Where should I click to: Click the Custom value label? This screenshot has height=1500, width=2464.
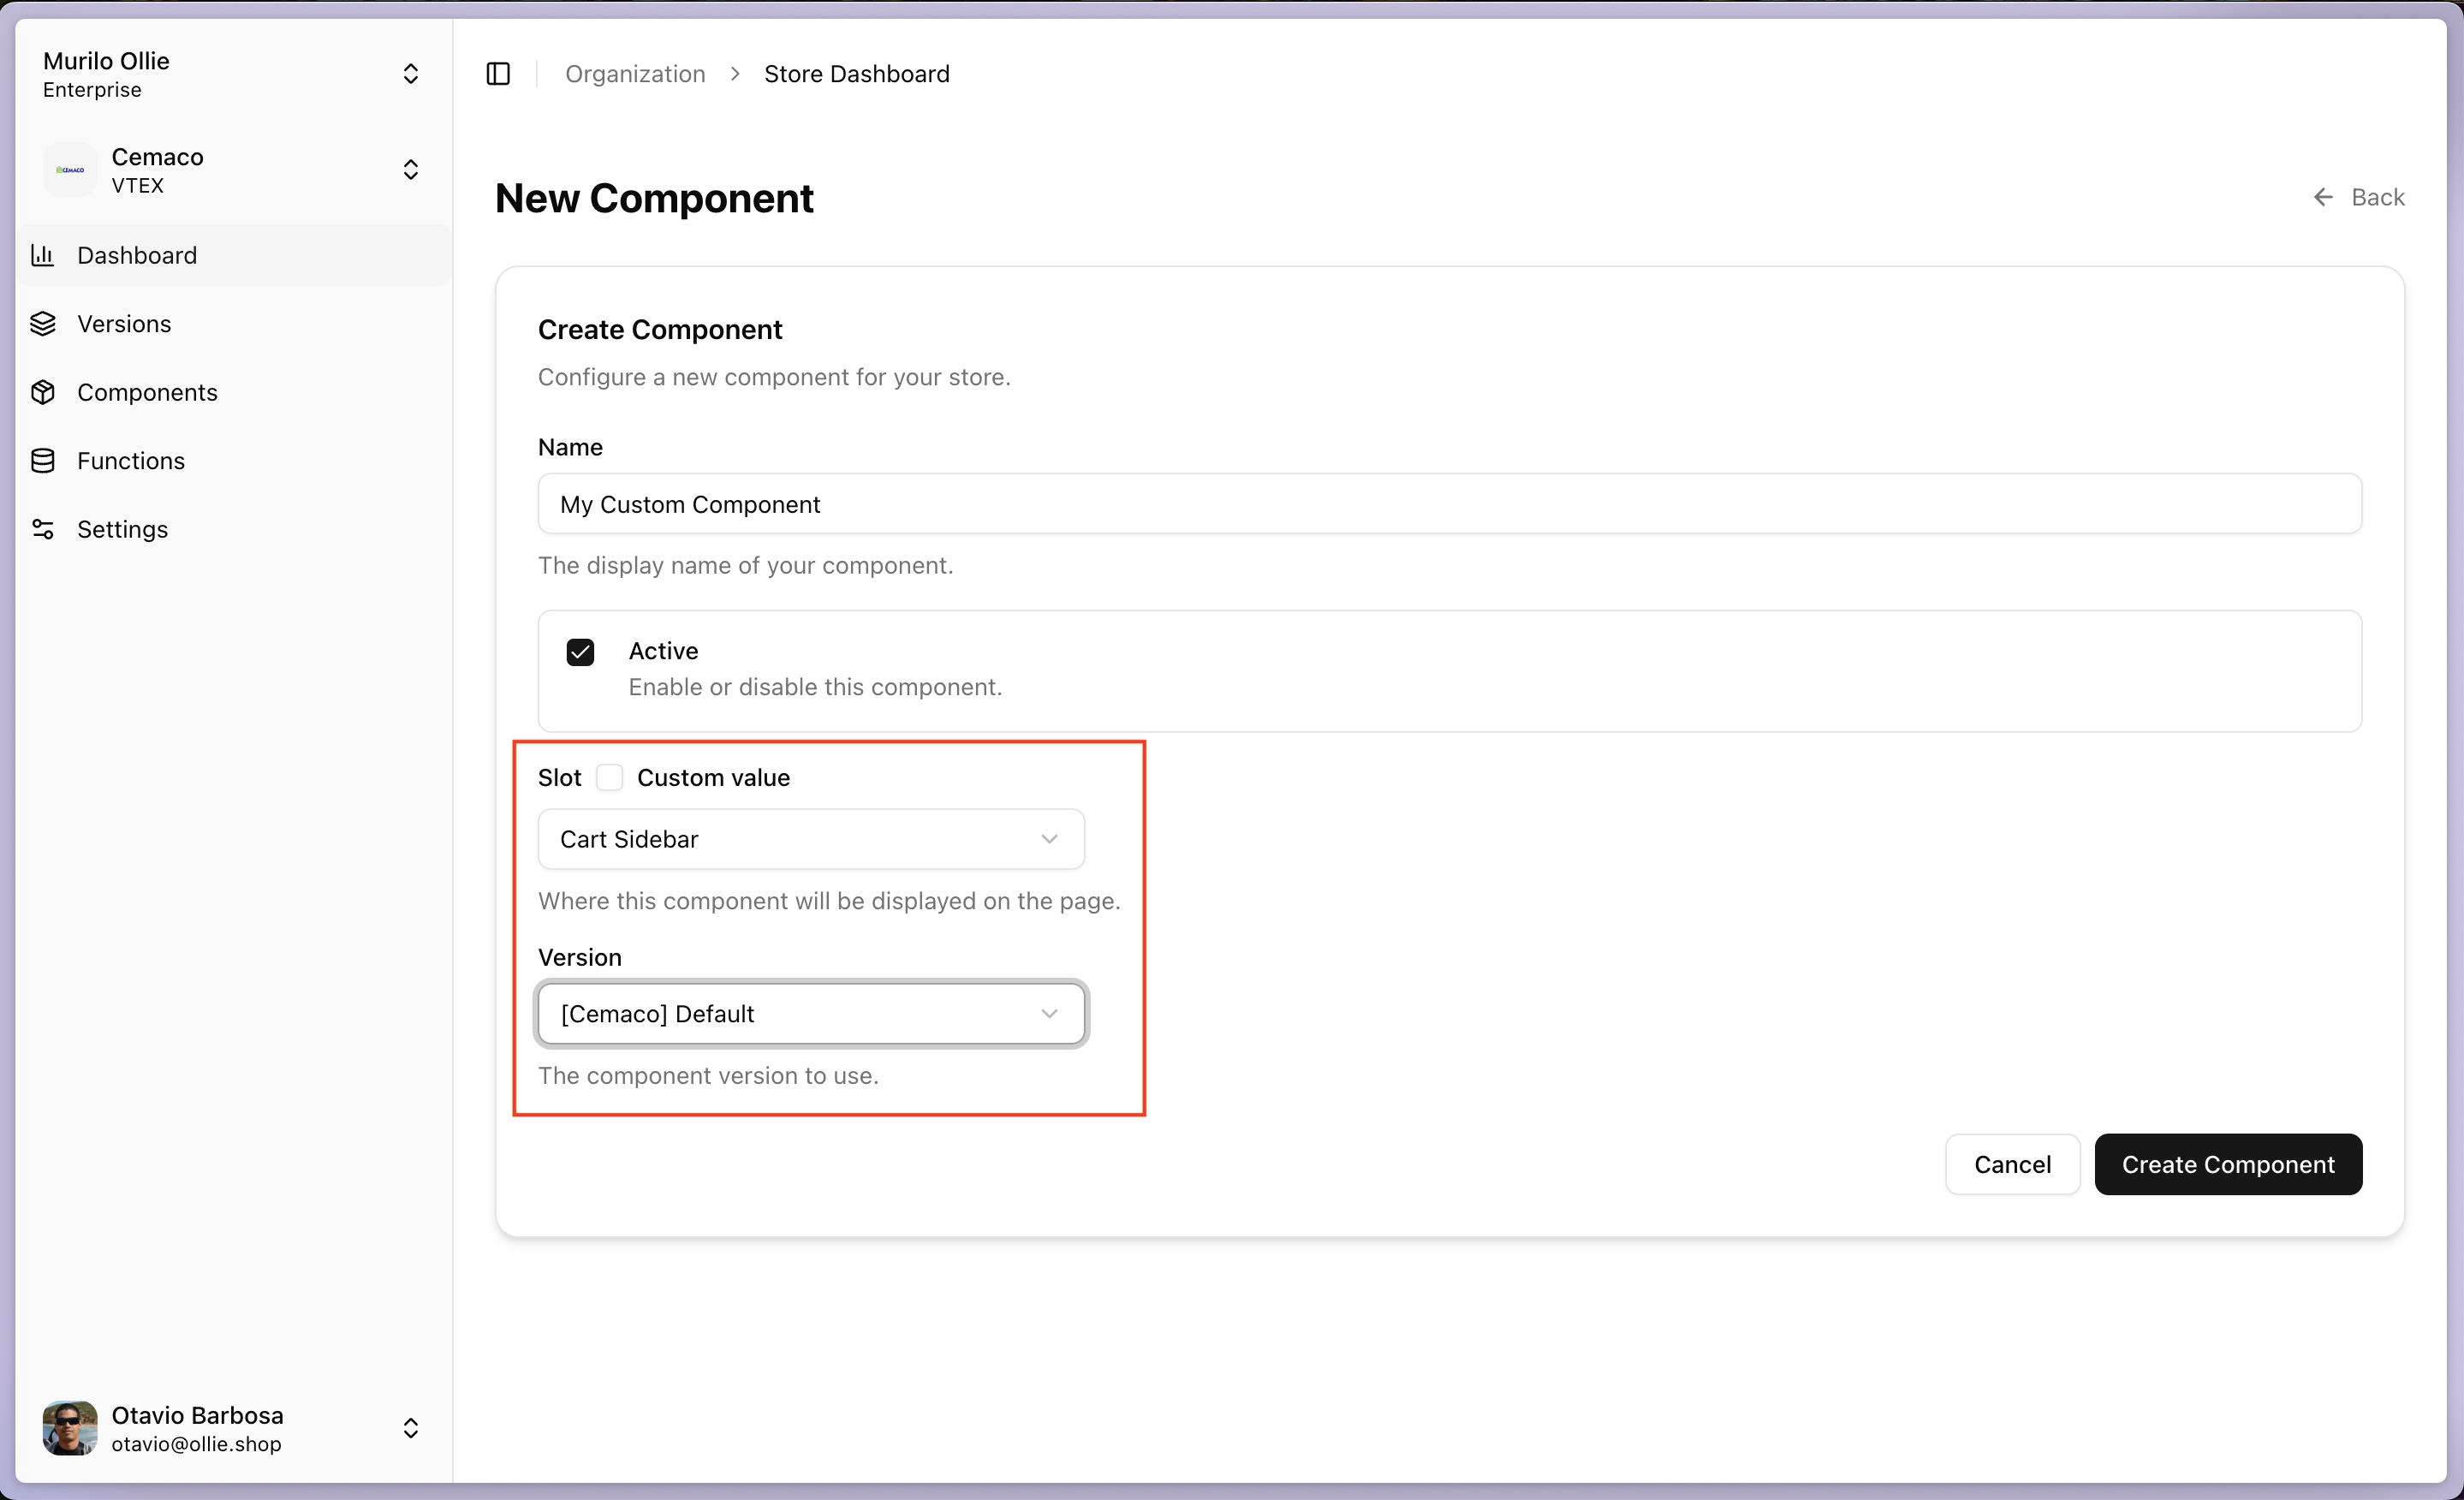[x=713, y=778]
